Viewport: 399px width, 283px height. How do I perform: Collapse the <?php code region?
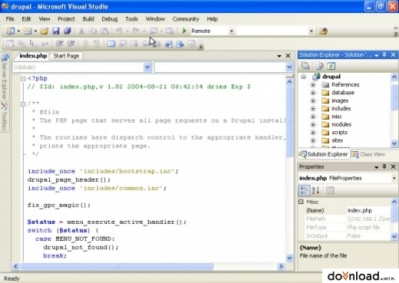pyautogui.click(x=23, y=78)
